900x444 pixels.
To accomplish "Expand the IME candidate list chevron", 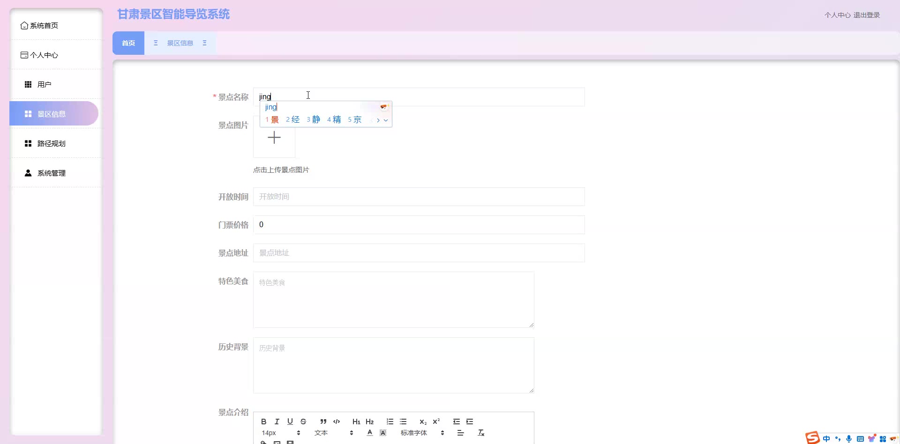I will pyautogui.click(x=386, y=120).
